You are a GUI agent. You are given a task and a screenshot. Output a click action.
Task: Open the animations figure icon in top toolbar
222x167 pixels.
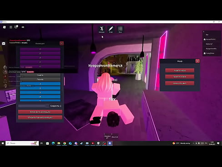(101, 29)
